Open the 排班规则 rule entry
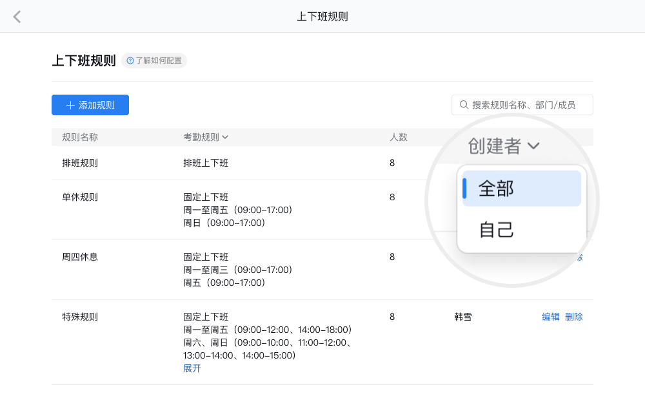Screen dimensions: 645x412 80,163
